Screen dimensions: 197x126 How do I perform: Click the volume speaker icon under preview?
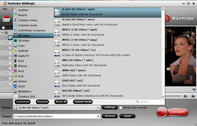coord(194,89)
